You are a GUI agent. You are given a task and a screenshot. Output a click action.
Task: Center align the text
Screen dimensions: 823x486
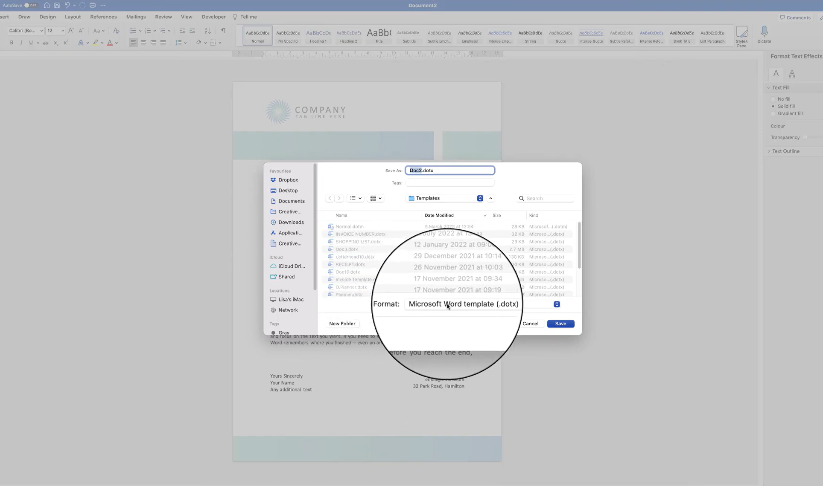pyautogui.click(x=143, y=43)
